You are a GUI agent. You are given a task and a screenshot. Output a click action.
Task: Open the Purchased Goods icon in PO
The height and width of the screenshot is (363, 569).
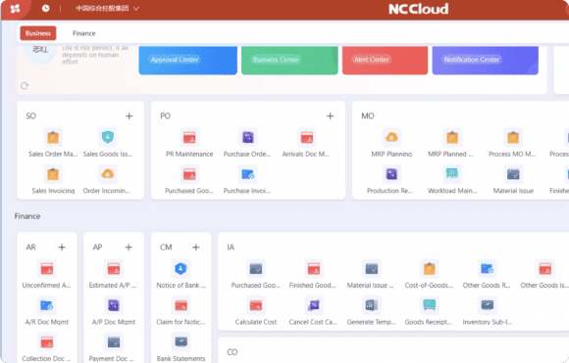tap(189, 174)
